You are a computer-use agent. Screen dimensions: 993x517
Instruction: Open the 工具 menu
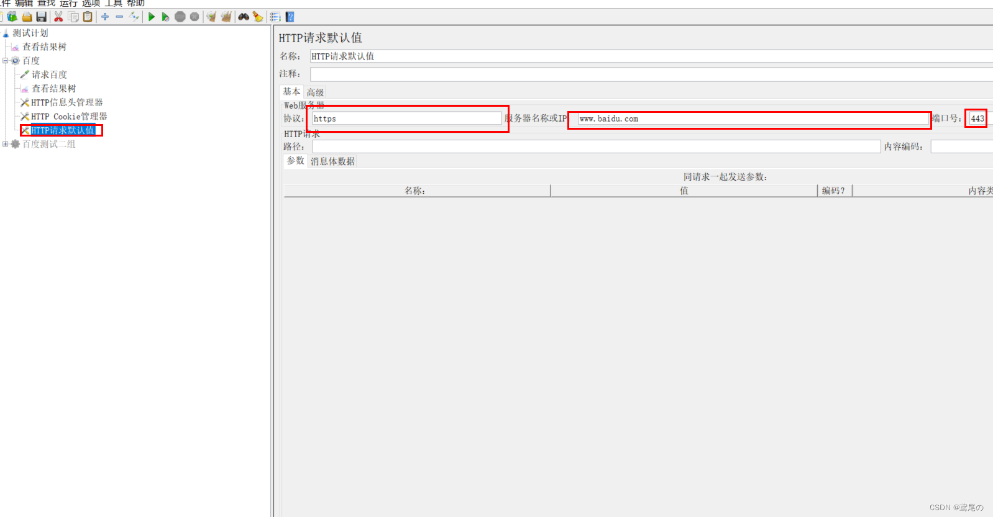[113, 3]
